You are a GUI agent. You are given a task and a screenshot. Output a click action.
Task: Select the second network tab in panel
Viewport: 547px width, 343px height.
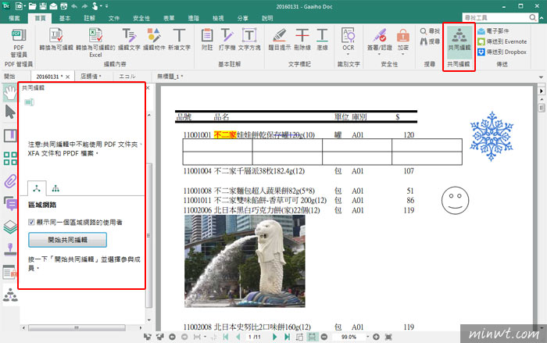pos(55,188)
